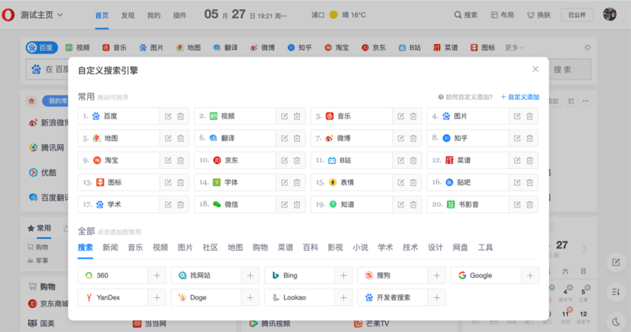The width and height of the screenshot is (631, 332).
Task: Close the 自定义搜索引擎 dialog
Action: (536, 69)
